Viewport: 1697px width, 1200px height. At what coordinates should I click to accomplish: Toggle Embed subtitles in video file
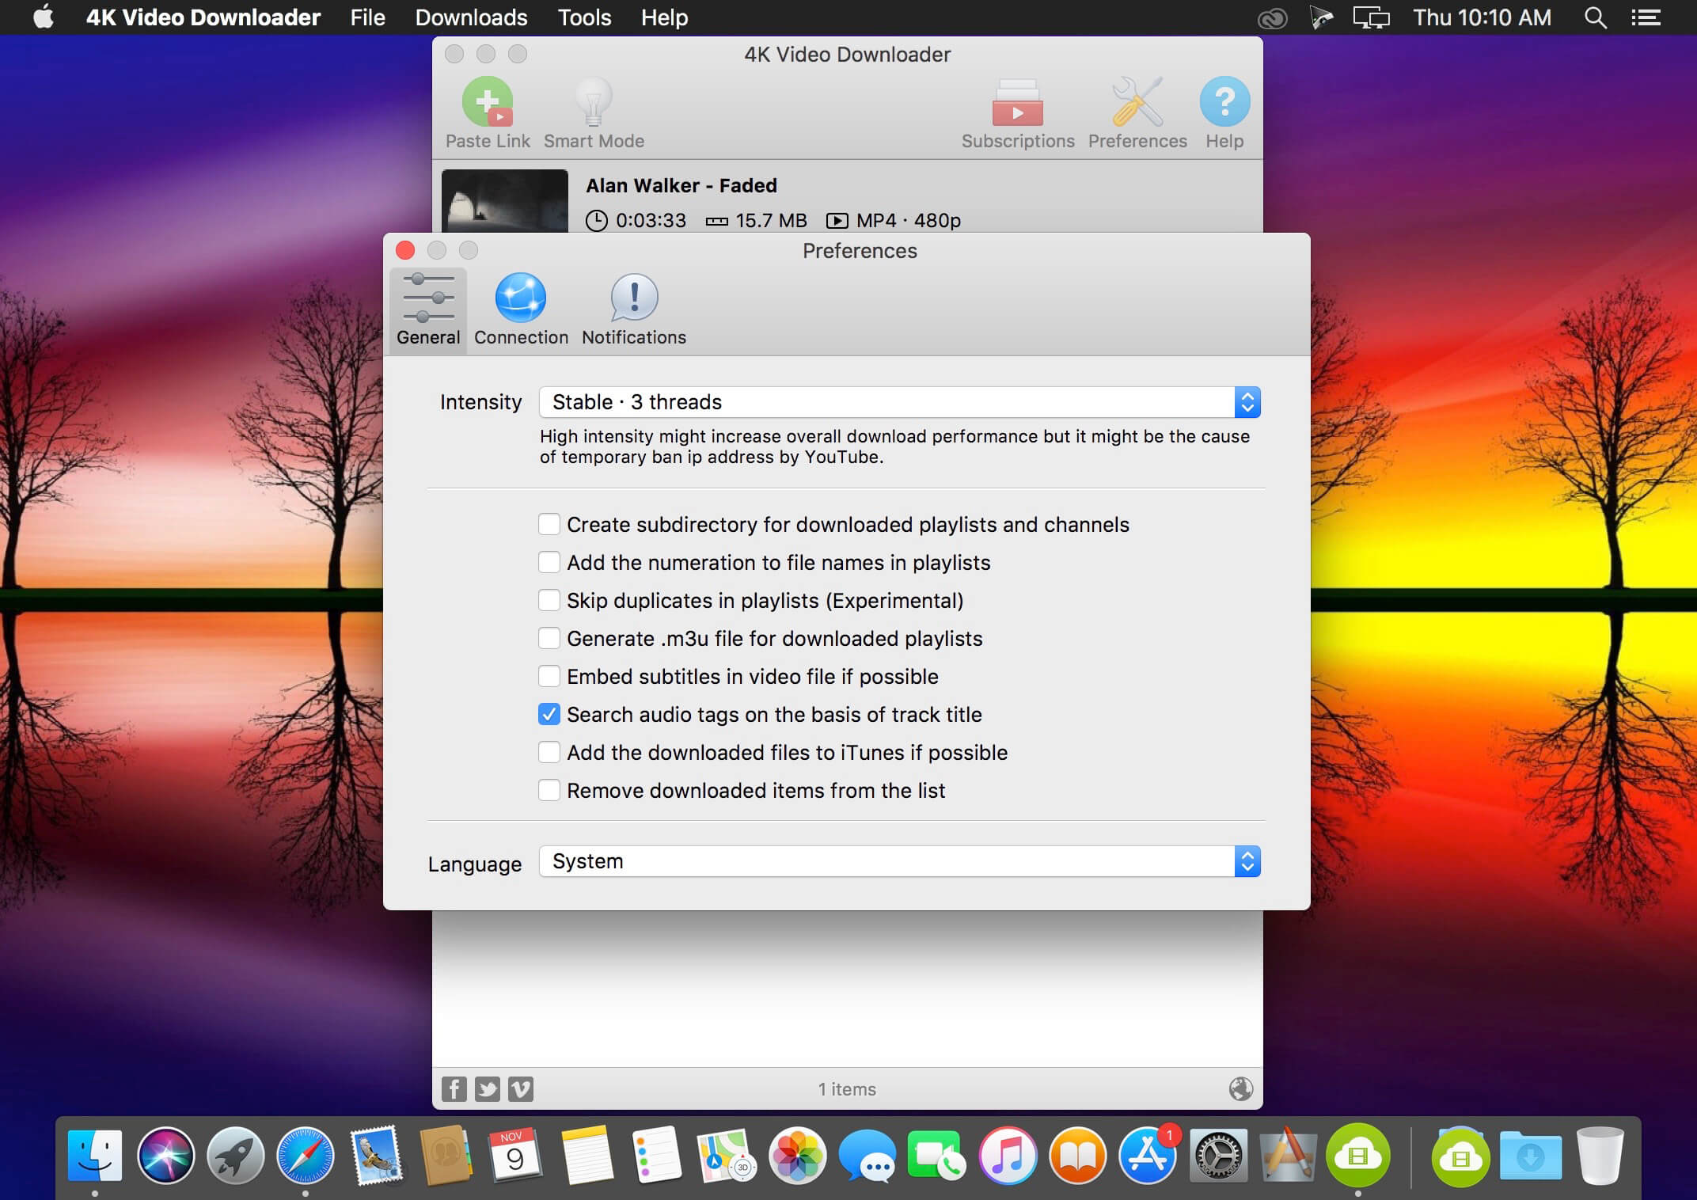coord(549,677)
